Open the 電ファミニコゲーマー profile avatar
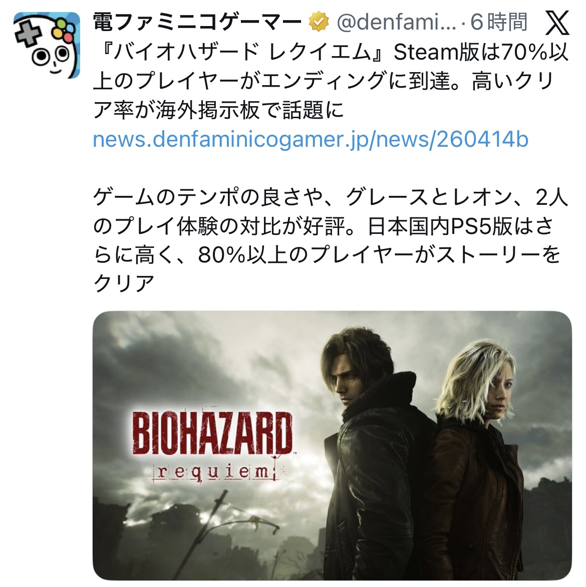586x587 pixels. (47, 45)
